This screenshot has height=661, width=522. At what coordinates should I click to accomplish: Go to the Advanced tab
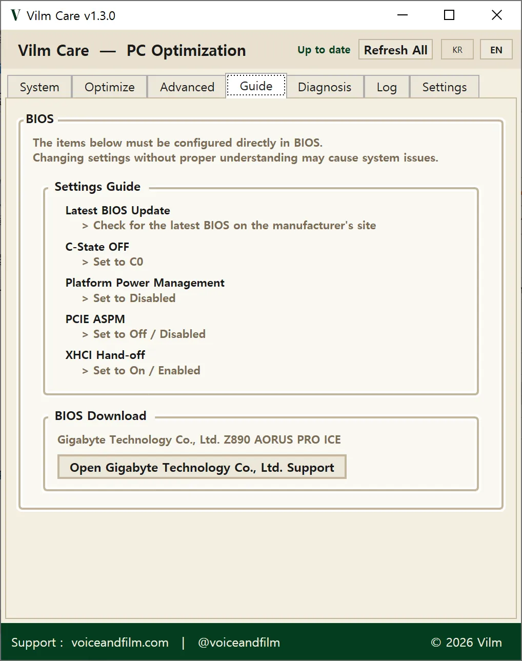pyautogui.click(x=187, y=87)
